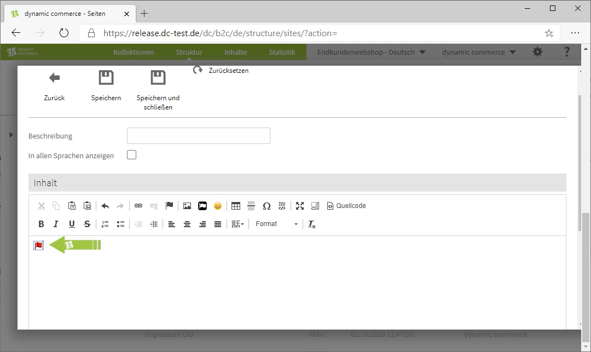Open the language selection dropdown in editor

(x=238, y=224)
